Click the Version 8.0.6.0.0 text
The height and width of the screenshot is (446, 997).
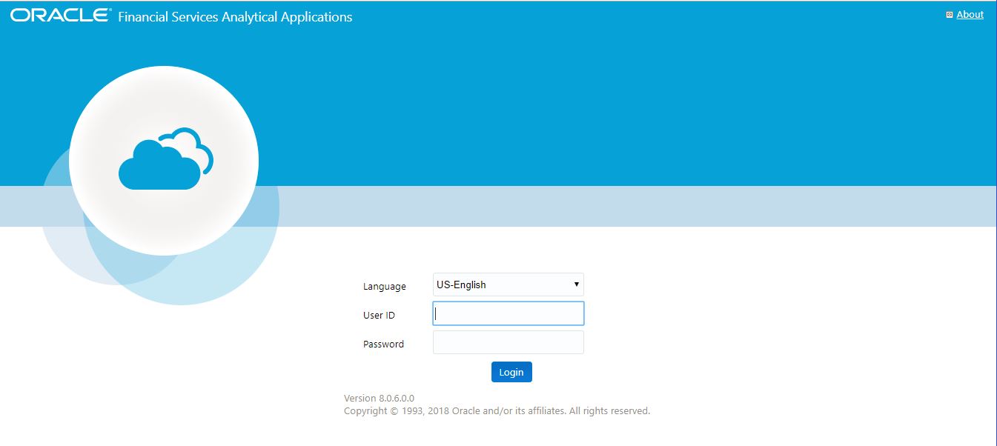379,398
